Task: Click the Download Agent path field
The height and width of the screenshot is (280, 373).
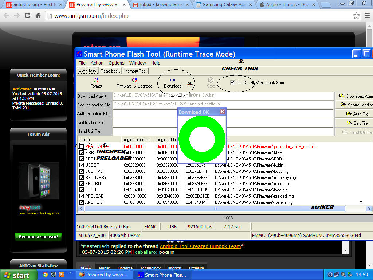Action: pyautogui.click(x=223, y=96)
